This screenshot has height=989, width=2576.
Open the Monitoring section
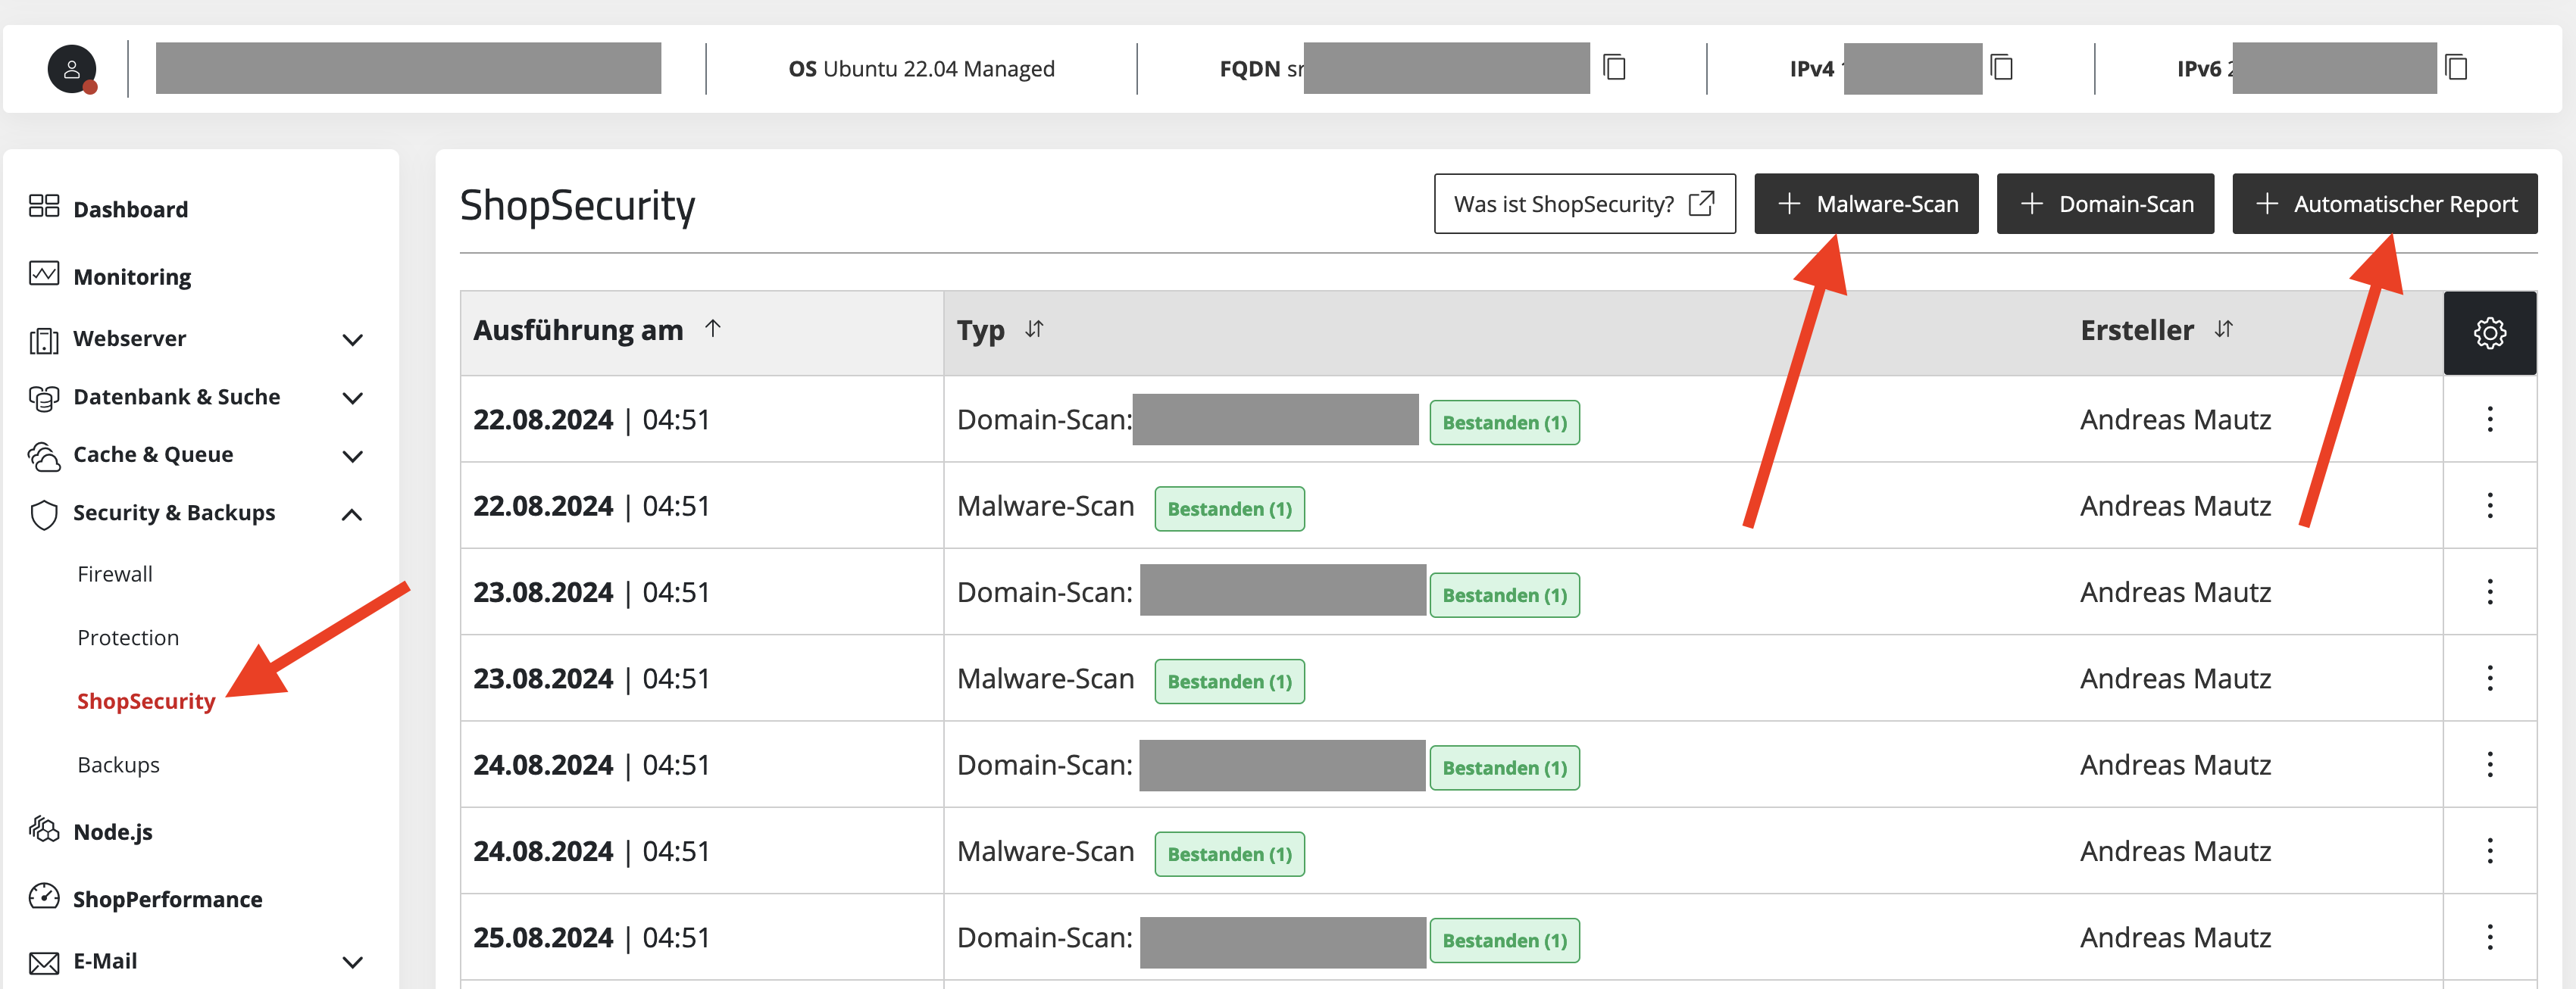click(x=132, y=276)
